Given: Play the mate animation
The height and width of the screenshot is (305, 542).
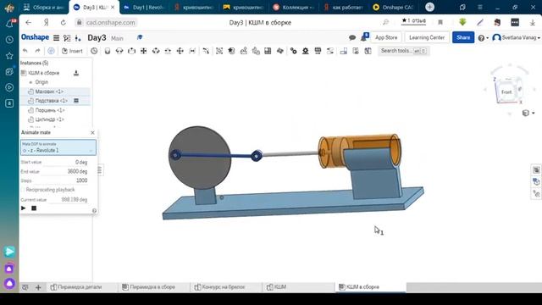Looking at the screenshot, I should click(24, 208).
